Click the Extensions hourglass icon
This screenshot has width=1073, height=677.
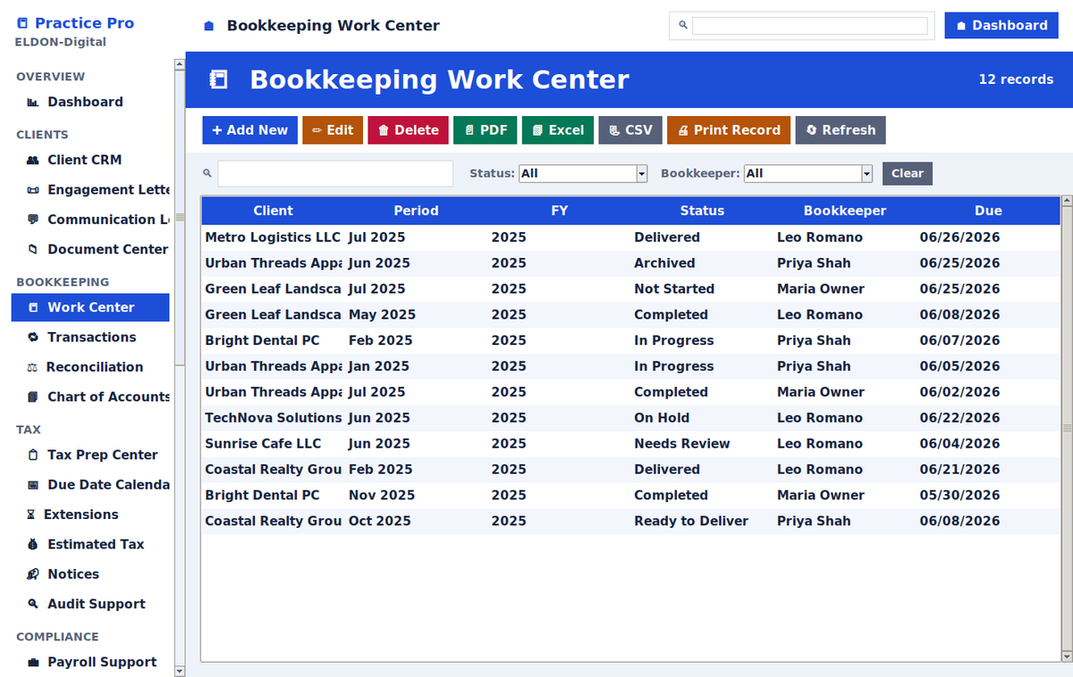pos(32,515)
